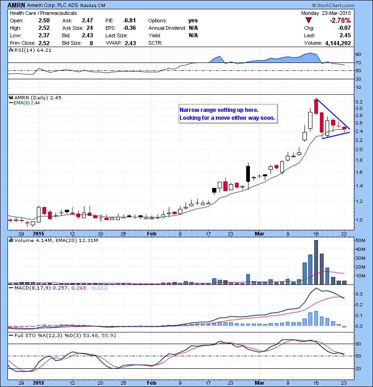This screenshot has width=373, height=387.
Task: Select the Volume value 4,144,292
Action: (x=338, y=43)
